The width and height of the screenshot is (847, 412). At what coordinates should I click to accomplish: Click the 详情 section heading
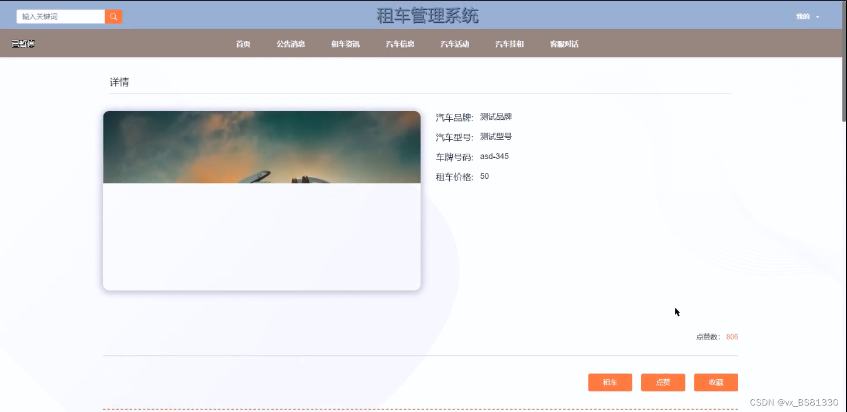click(x=119, y=82)
